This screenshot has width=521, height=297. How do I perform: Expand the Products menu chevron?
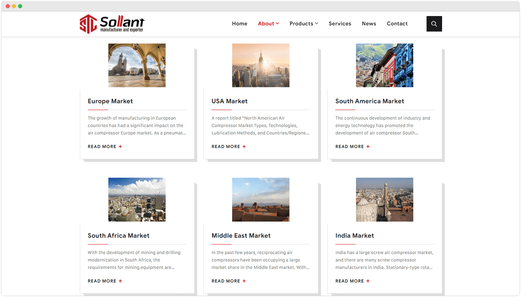[317, 24]
